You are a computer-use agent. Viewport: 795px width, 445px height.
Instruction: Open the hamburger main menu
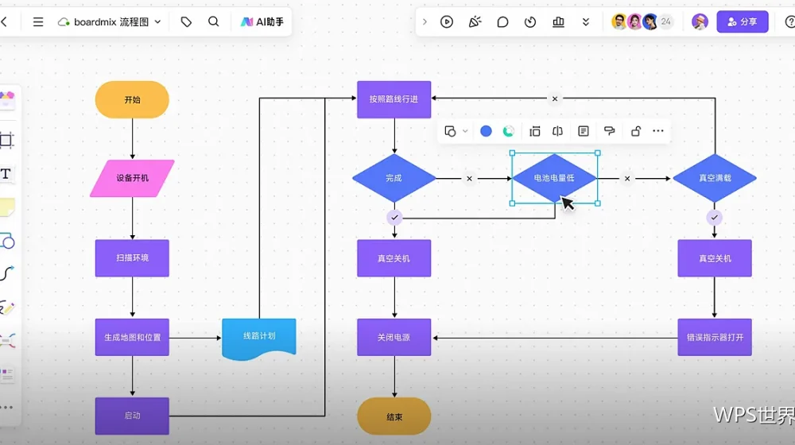tap(38, 21)
